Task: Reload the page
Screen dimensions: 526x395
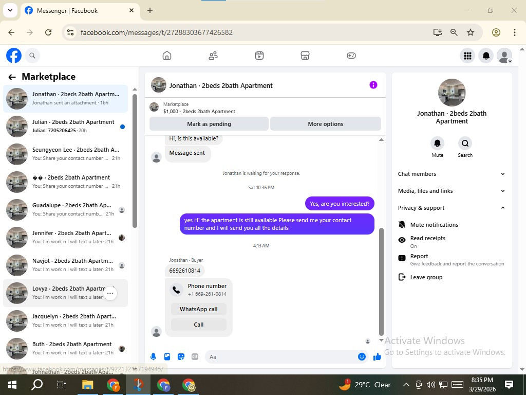Action: 48,32
